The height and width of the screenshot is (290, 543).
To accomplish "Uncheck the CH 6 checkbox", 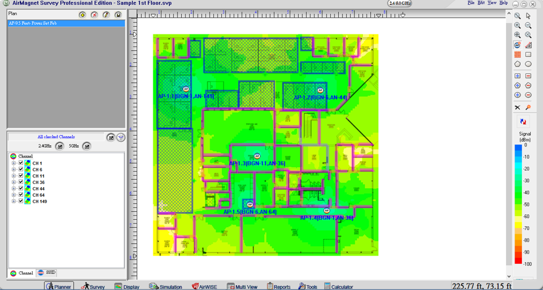I will pyautogui.click(x=21, y=170).
